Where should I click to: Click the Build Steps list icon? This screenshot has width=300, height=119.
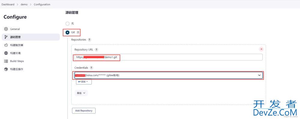(x=6, y=61)
